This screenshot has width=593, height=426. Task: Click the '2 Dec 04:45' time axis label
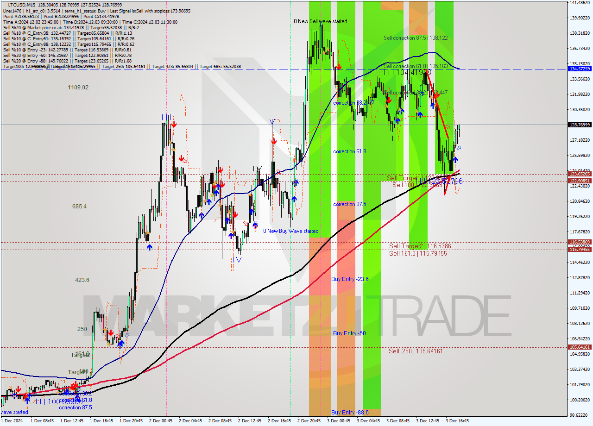[190, 421]
